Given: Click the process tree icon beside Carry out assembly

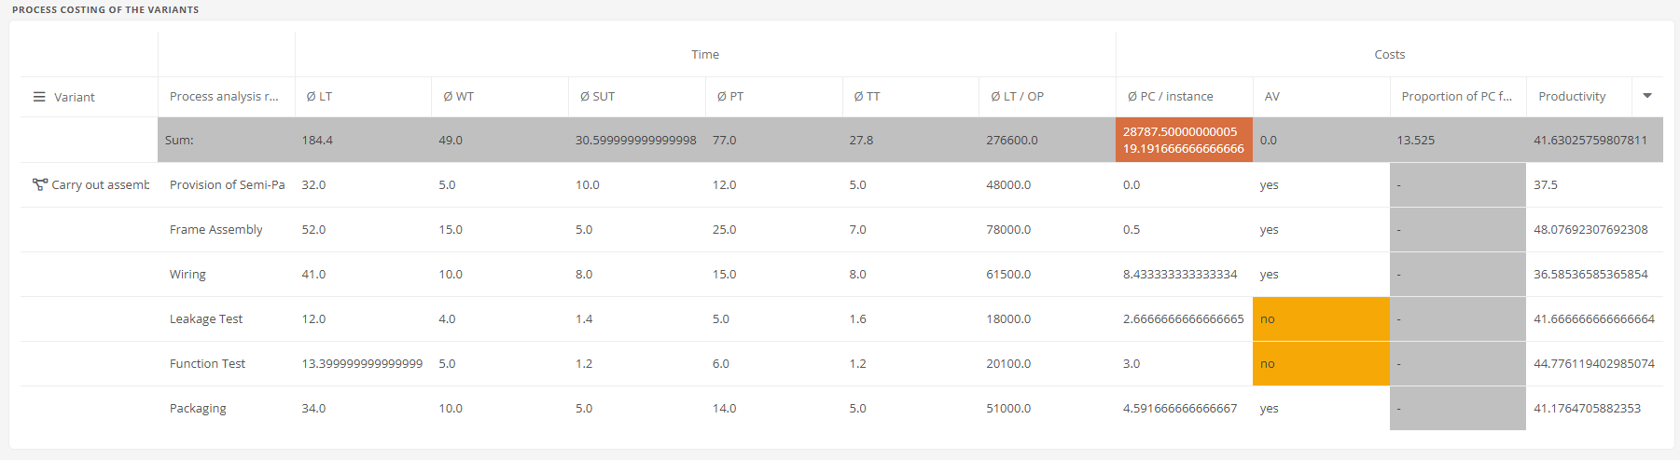Looking at the screenshot, I should point(40,184).
